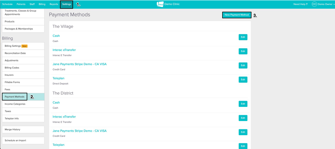Go to Taxes in sidebar
Screen dimensions: 335x149
pos(23,111)
